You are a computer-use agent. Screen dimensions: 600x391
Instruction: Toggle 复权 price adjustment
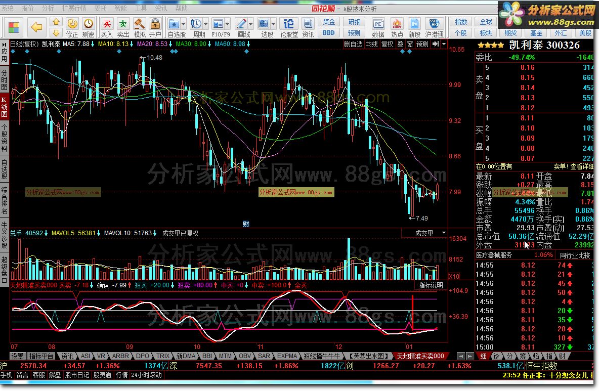[x=388, y=45]
